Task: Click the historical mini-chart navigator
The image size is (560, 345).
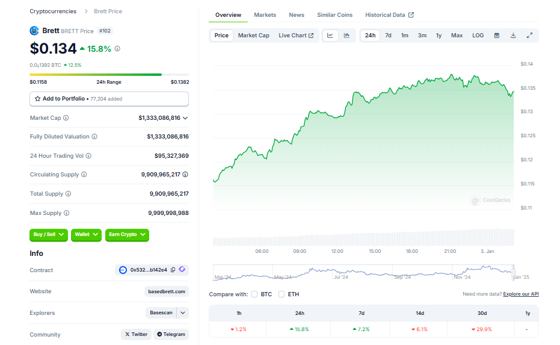Action: point(363,272)
